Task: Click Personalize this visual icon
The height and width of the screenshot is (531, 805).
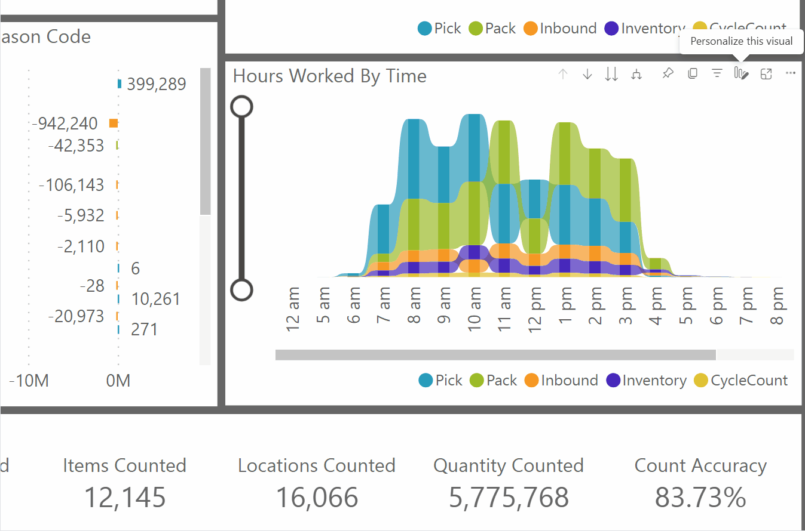Action: coord(741,74)
